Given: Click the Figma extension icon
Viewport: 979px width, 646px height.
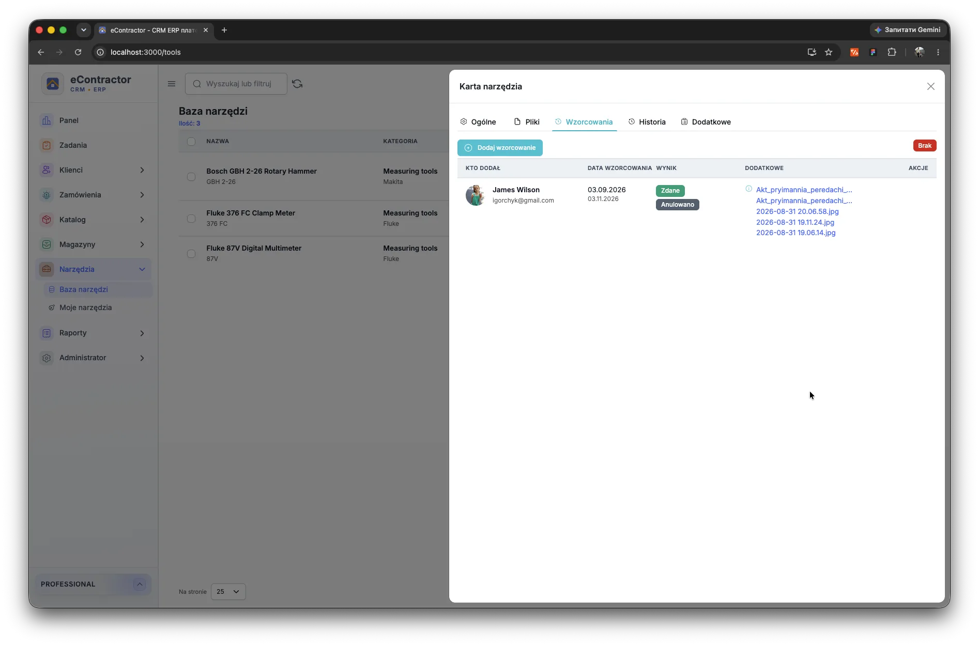Looking at the screenshot, I should 873,52.
